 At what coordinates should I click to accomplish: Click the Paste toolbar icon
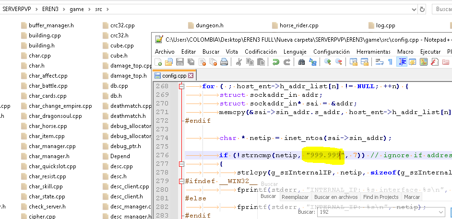pos(261,62)
